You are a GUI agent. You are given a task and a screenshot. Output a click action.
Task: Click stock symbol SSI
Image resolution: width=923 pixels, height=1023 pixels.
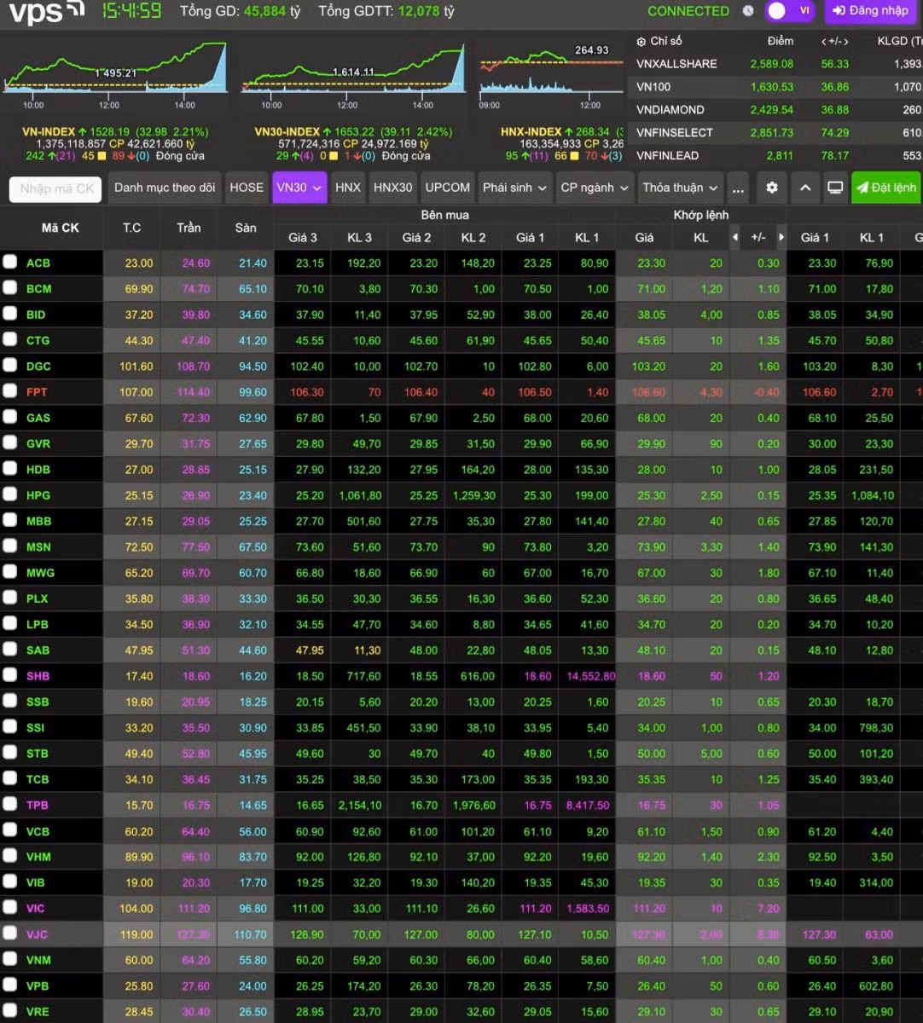pyautogui.click(x=35, y=727)
